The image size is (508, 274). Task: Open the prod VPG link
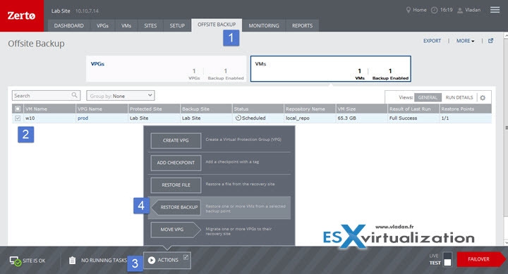(x=83, y=118)
